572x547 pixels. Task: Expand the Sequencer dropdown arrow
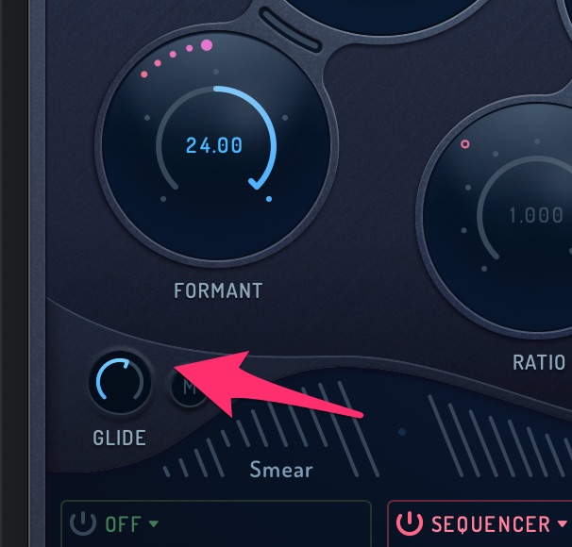click(x=563, y=523)
